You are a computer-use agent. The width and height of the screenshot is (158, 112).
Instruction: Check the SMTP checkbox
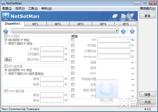tap(73, 73)
